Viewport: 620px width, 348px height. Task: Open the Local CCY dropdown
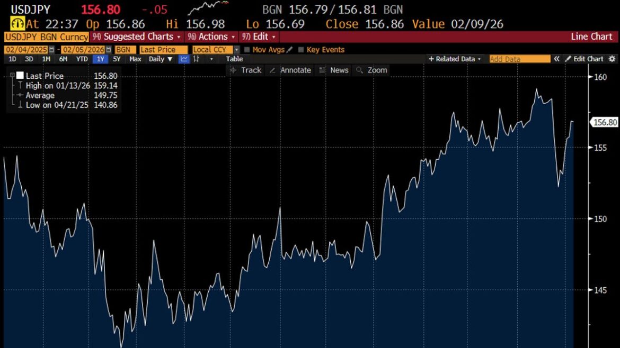pyautogui.click(x=211, y=49)
